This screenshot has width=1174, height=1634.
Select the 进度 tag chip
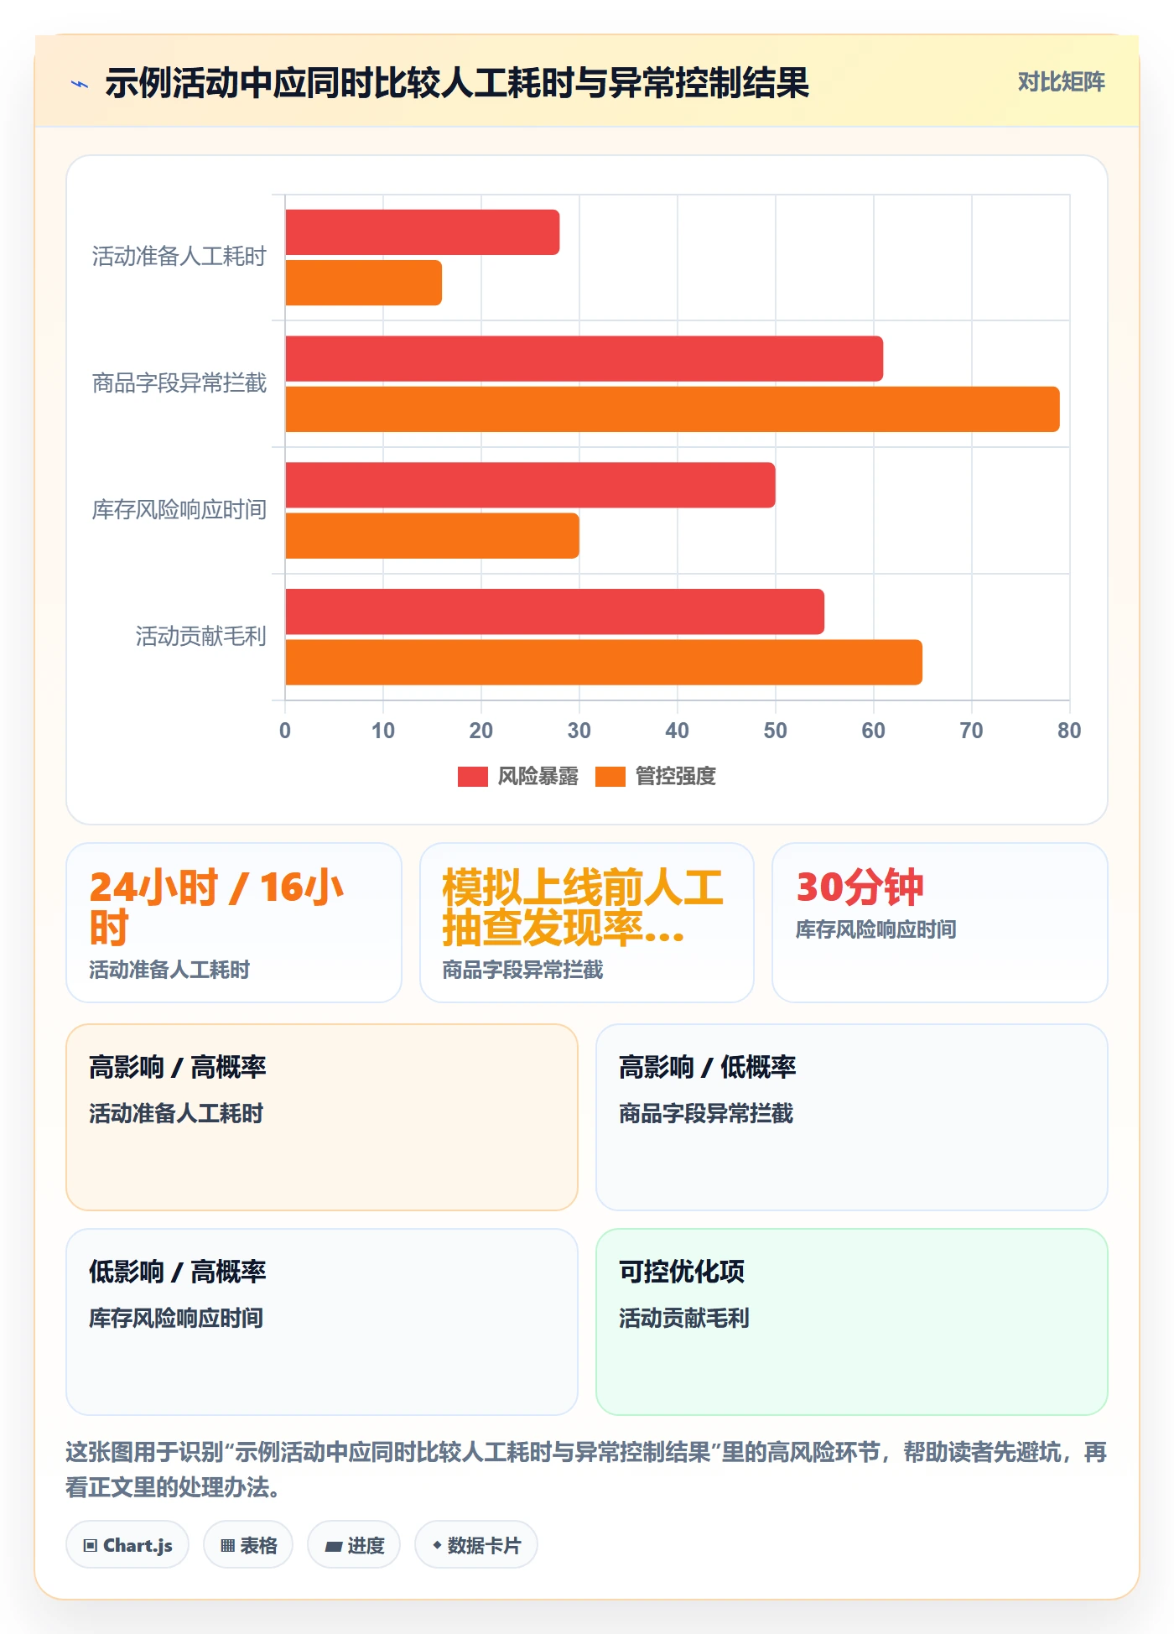(x=354, y=1544)
